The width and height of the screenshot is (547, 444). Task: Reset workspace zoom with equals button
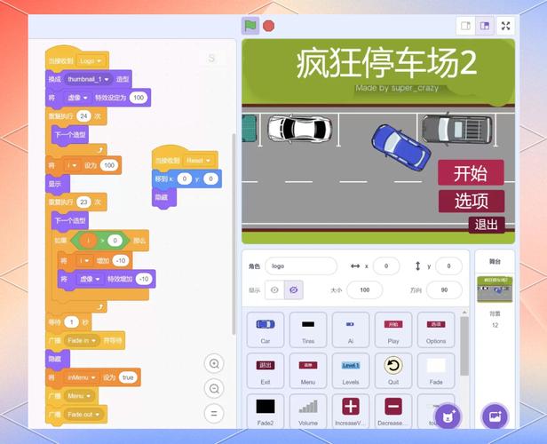click(214, 414)
